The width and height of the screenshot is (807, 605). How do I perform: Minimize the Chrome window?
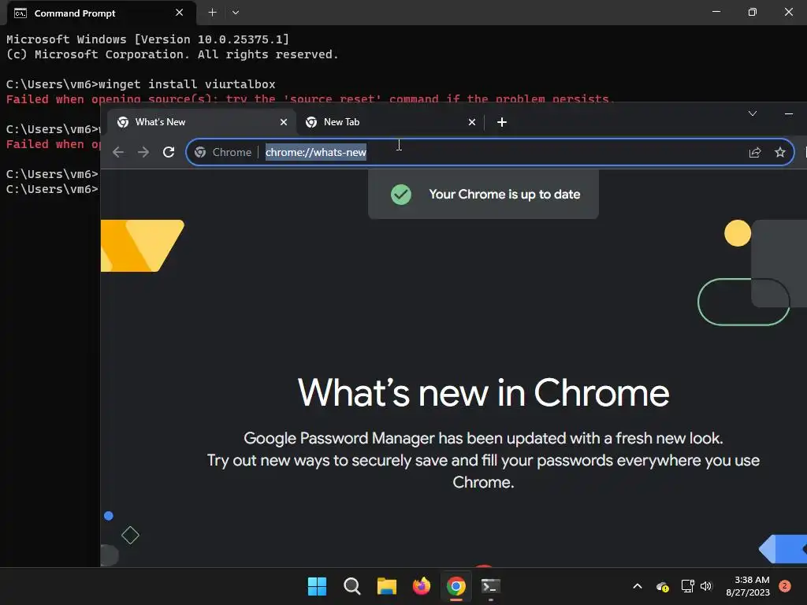click(x=788, y=113)
